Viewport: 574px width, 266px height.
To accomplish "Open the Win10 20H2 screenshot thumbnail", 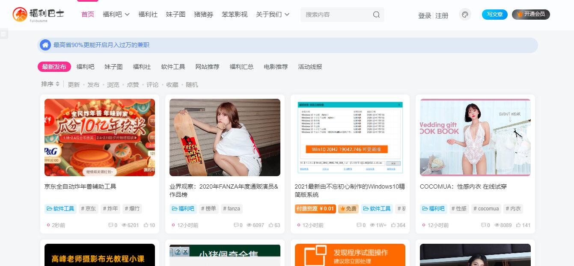I will pos(350,137).
